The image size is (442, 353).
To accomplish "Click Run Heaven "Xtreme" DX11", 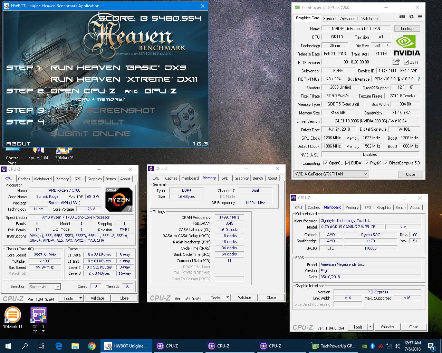I will click(x=124, y=79).
